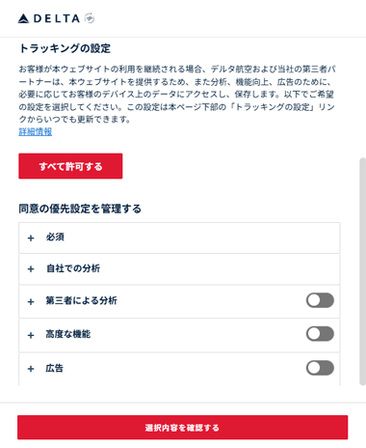The height and width of the screenshot is (448, 366).
Task: Switch on the 広告 toggle
Action: [320, 368]
